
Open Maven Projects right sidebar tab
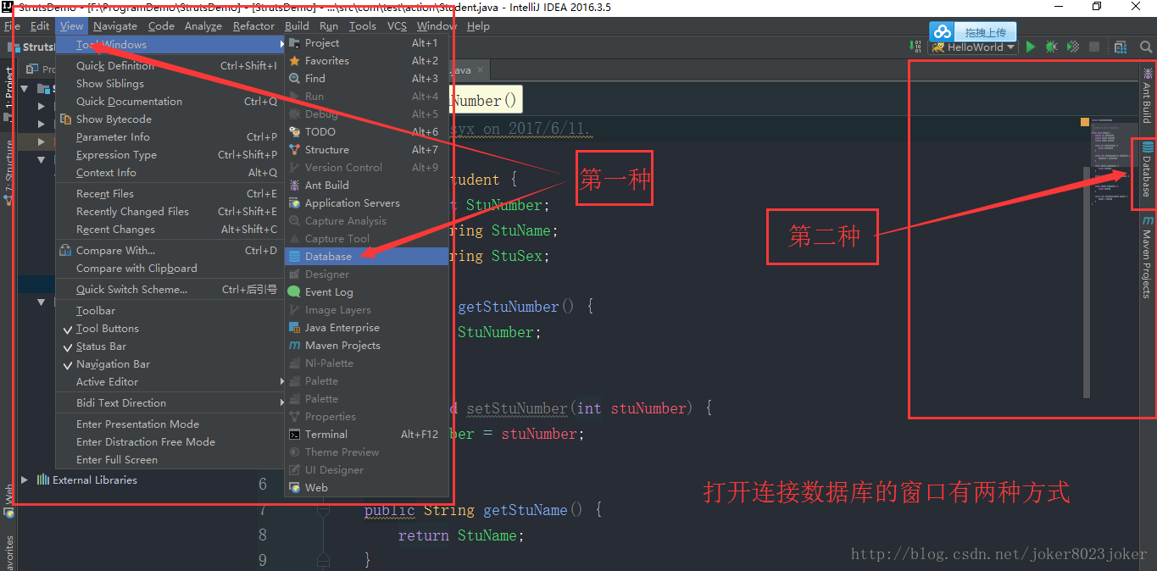[1148, 257]
